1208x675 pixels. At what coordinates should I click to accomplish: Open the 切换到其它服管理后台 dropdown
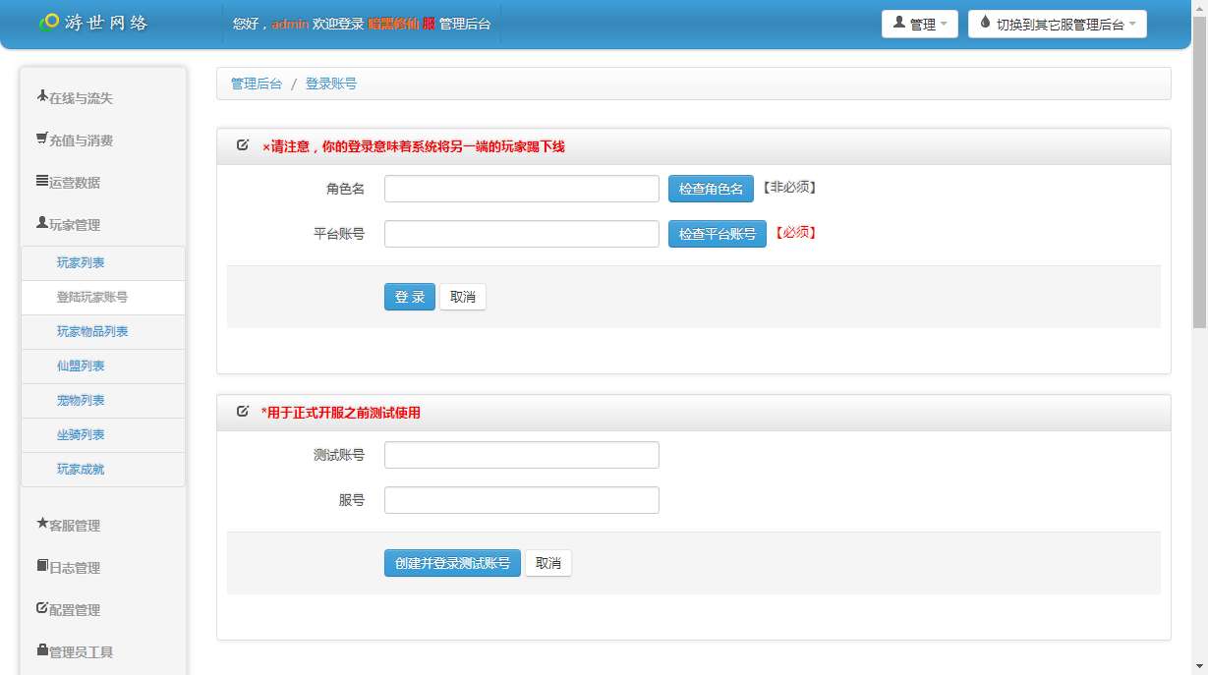[1057, 24]
